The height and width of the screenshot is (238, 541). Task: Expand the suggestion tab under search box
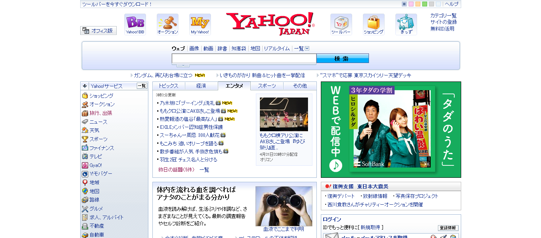coord(183,65)
